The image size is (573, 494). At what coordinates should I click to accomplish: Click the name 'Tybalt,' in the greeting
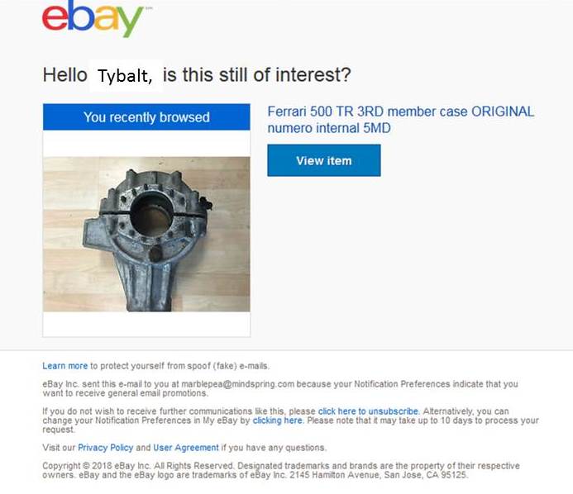pyautogui.click(x=126, y=76)
